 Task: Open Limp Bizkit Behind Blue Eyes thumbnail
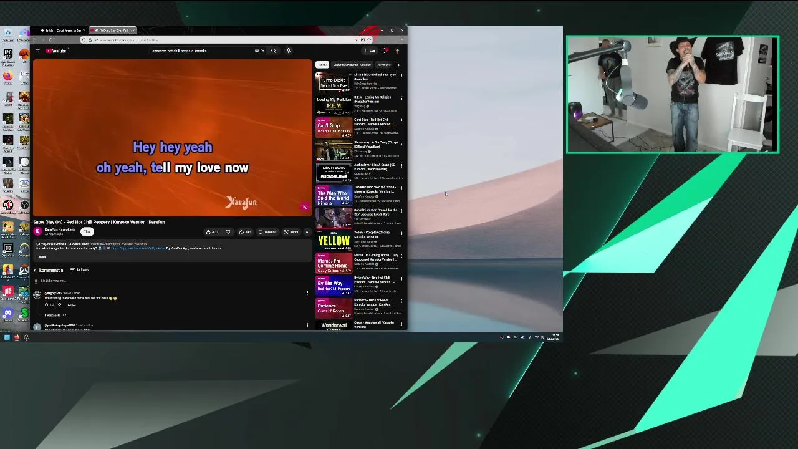tap(334, 82)
